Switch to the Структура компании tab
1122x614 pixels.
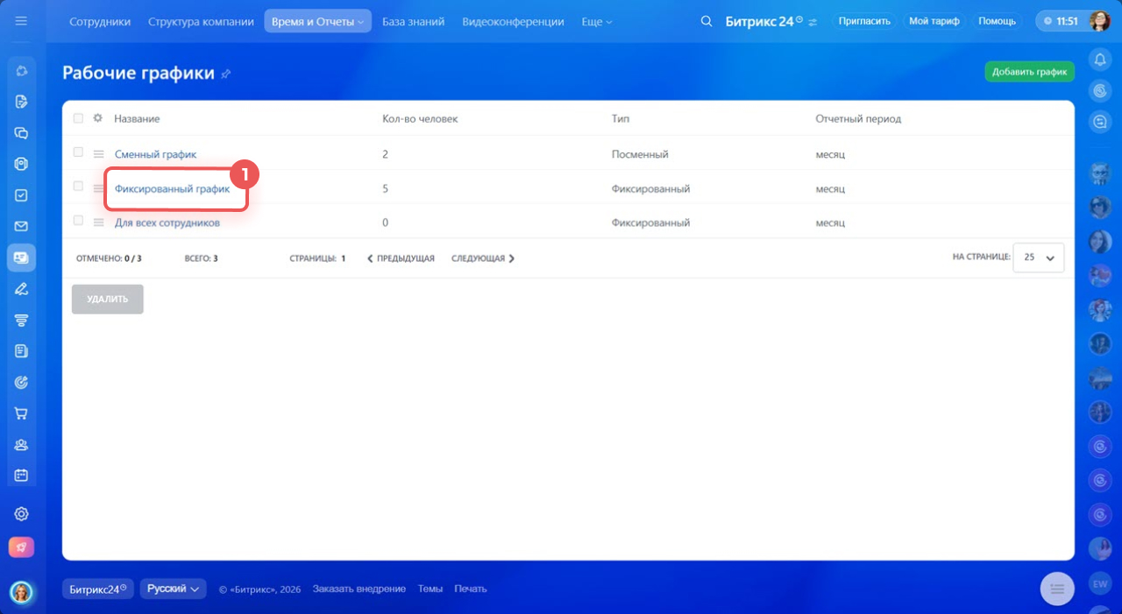click(201, 21)
